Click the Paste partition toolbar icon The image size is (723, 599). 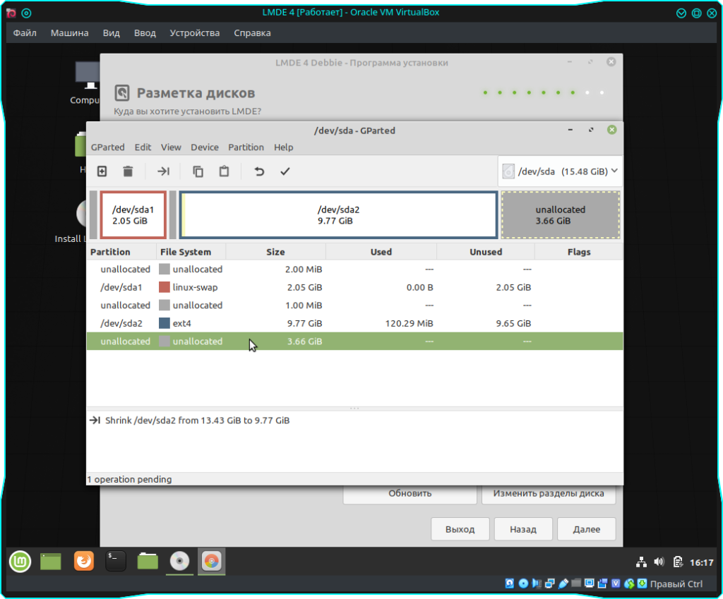[x=224, y=171]
